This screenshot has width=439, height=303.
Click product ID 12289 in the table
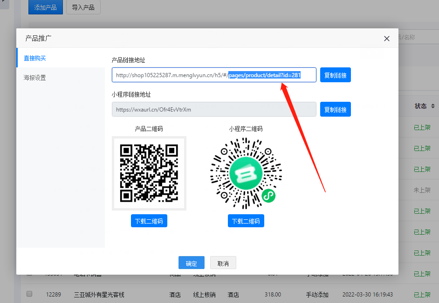click(x=54, y=295)
